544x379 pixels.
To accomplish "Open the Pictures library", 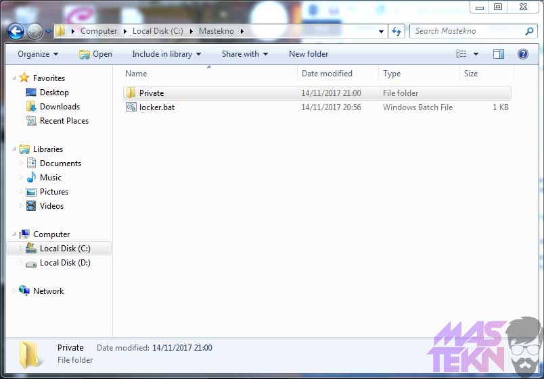I will pos(54,192).
